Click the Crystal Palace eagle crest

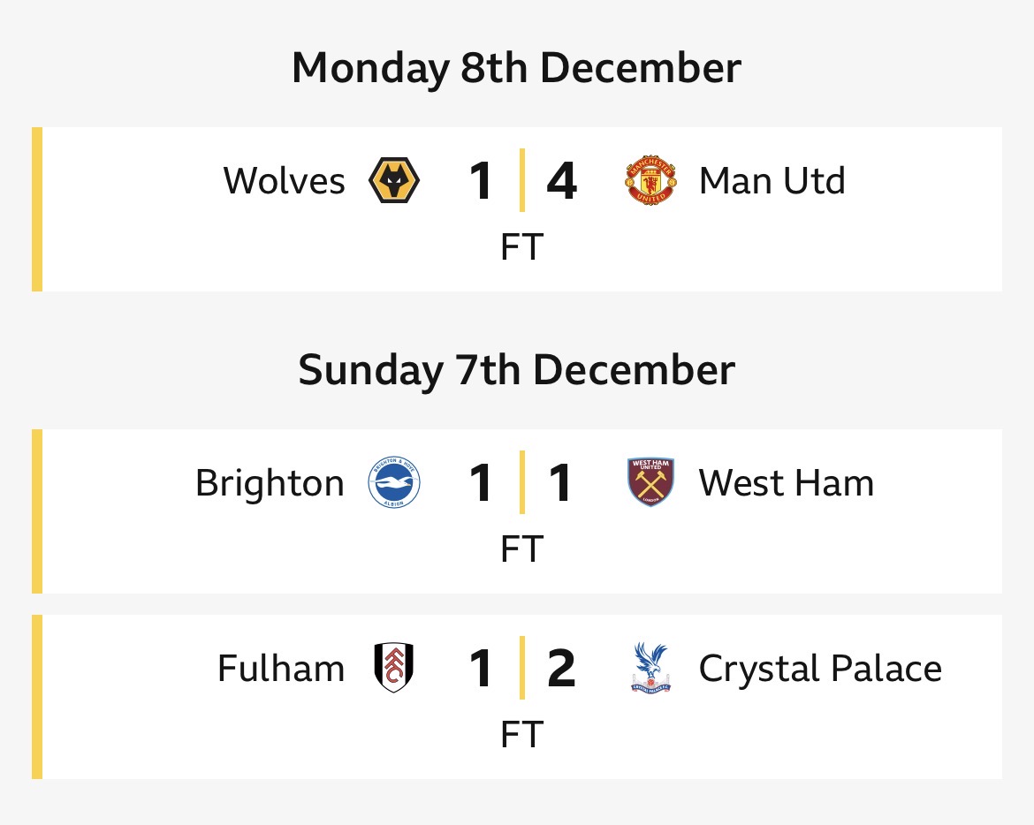point(650,668)
